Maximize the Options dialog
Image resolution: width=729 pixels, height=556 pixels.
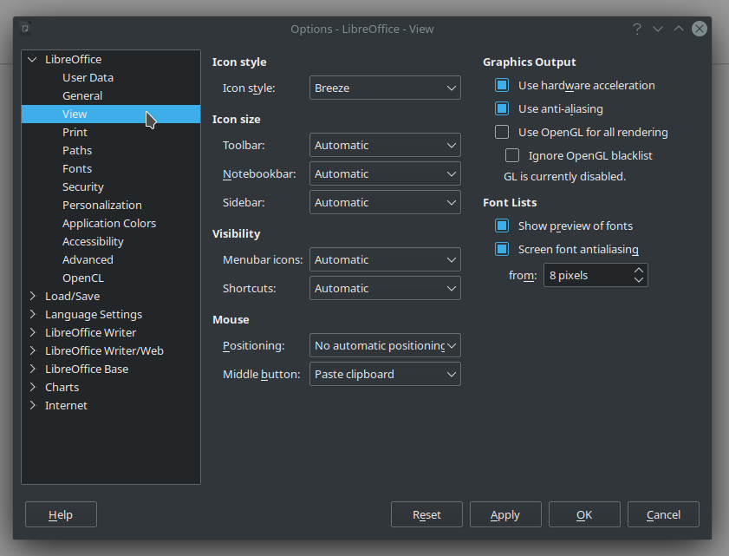(679, 29)
